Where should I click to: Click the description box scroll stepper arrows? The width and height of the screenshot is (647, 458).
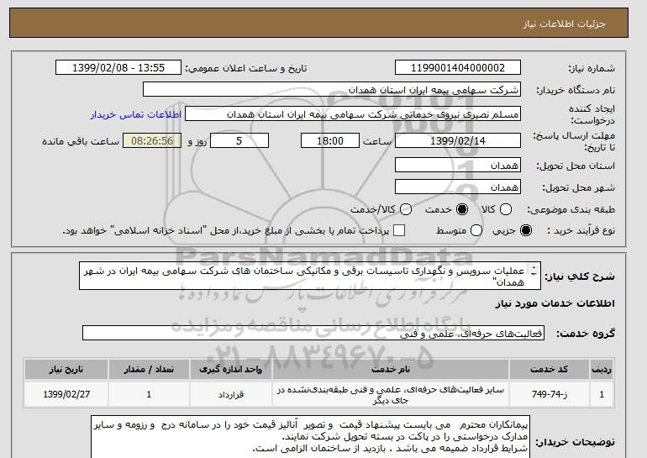point(534,271)
